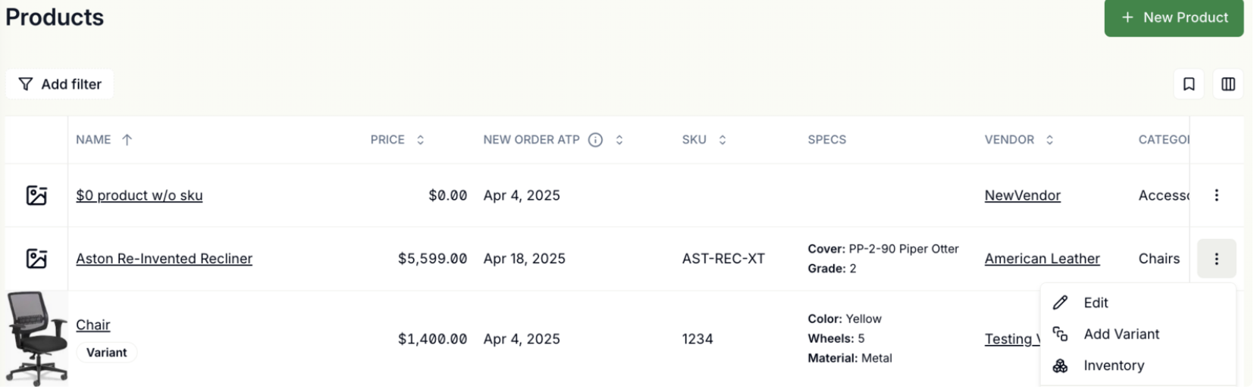Screen dimensions: 1254x389
Task: Select Add Variant in row menu
Action: 1121,335
